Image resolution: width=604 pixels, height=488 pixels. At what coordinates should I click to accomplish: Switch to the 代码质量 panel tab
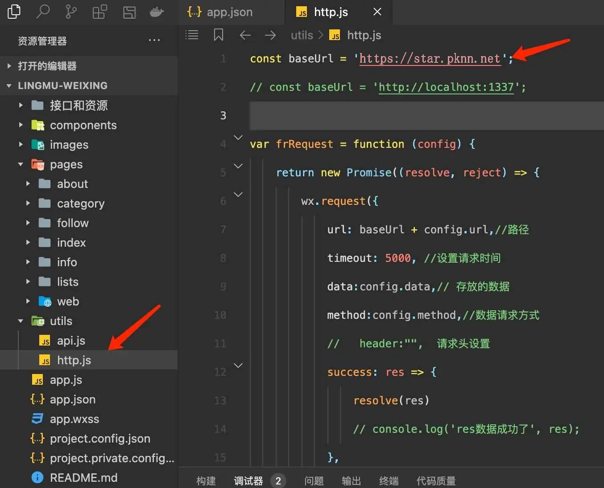(436, 481)
